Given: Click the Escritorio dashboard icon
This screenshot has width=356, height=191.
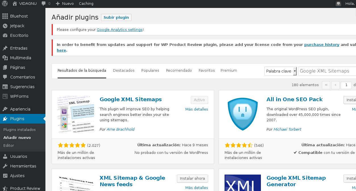Looking at the screenshot, I should (5, 35).
